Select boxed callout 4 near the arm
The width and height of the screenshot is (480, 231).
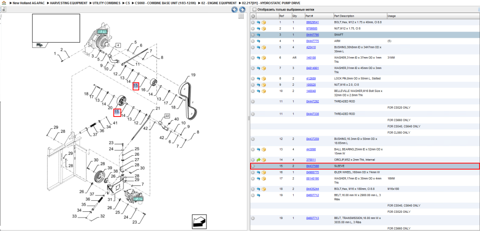click(x=118, y=46)
